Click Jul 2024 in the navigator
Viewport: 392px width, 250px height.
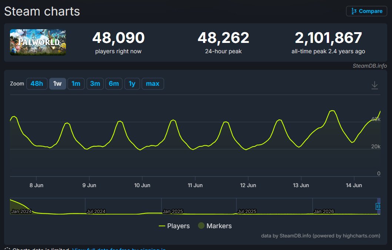(96, 211)
